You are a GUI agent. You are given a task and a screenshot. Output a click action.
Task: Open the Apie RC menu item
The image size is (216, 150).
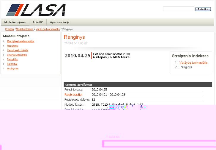click(38, 22)
